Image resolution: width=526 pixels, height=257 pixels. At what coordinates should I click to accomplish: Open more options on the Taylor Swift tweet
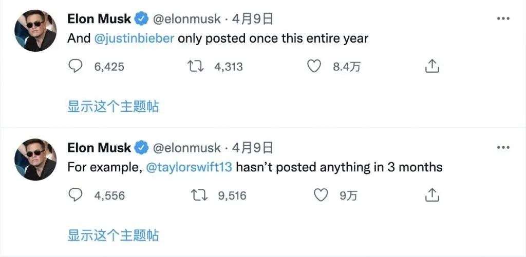(x=503, y=148)
